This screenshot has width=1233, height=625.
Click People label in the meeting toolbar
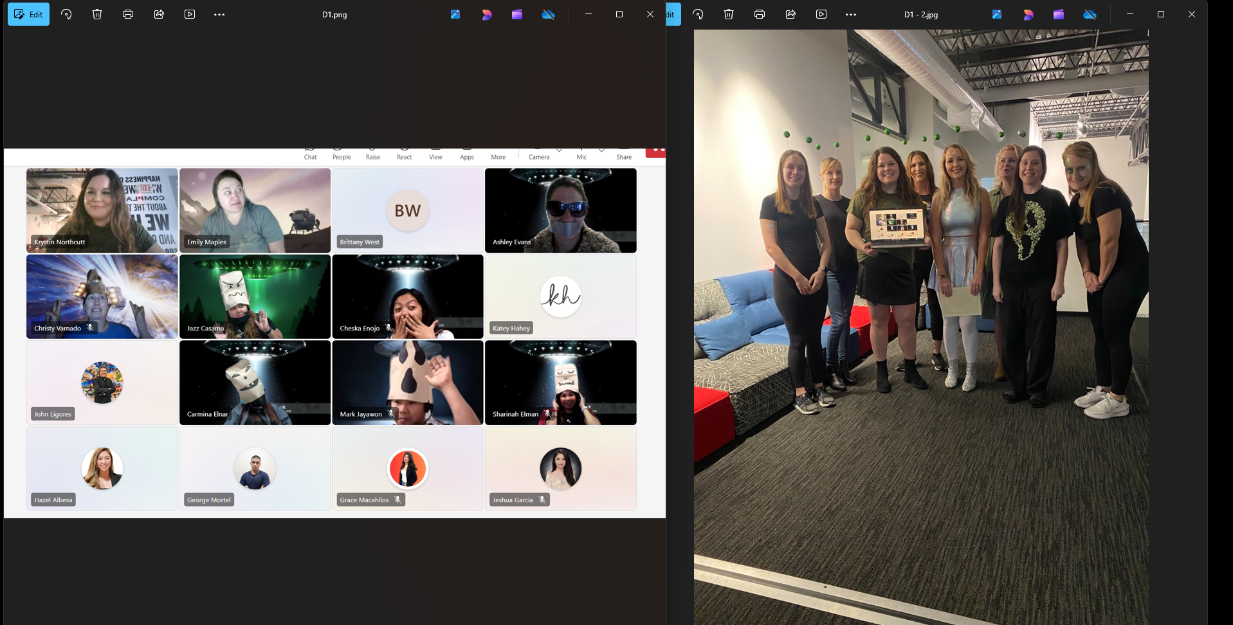[342, 157]
